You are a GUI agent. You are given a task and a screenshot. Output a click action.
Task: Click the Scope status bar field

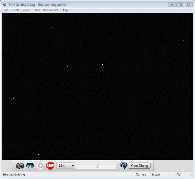(x=155, y=175)
